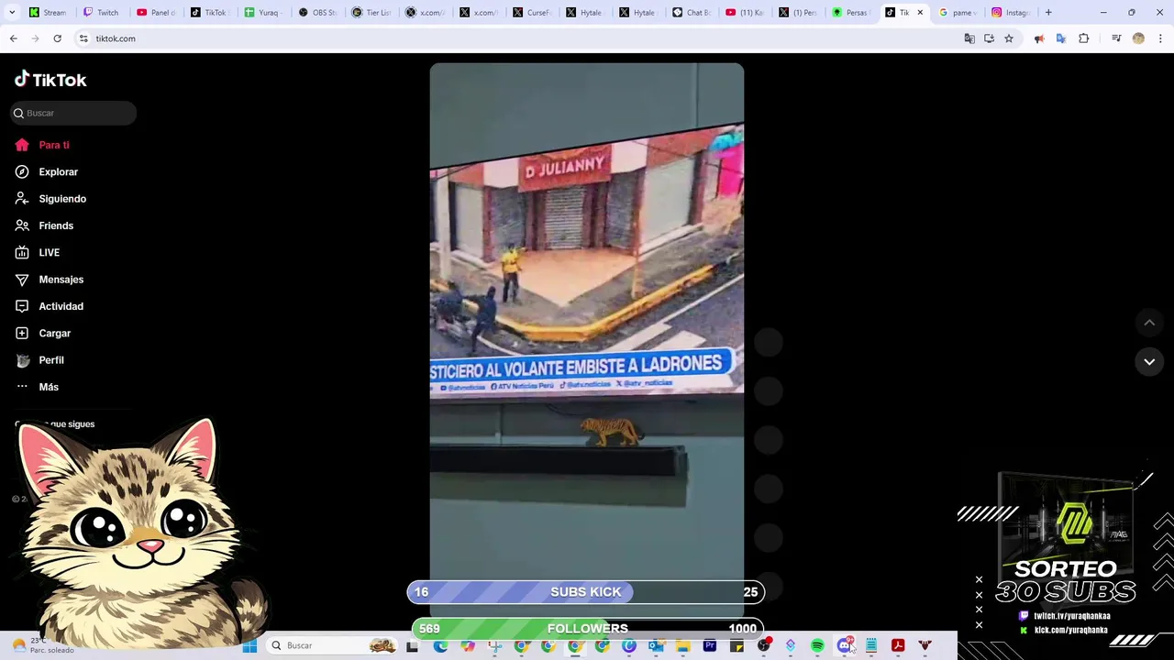Open Microsoft Edge from the taskbar

(441, 645)
